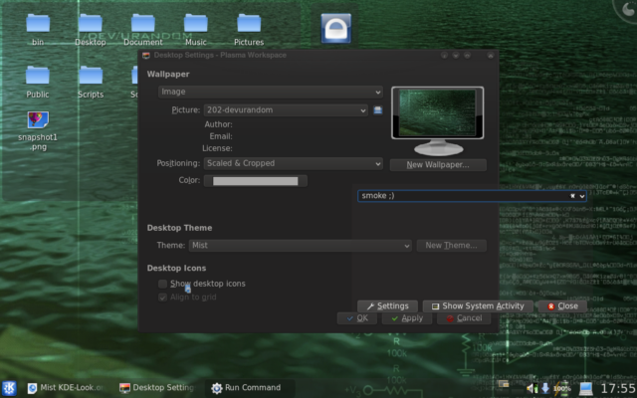Click the lock screen widget icon

pyautogui.click(x=336, y=28)
